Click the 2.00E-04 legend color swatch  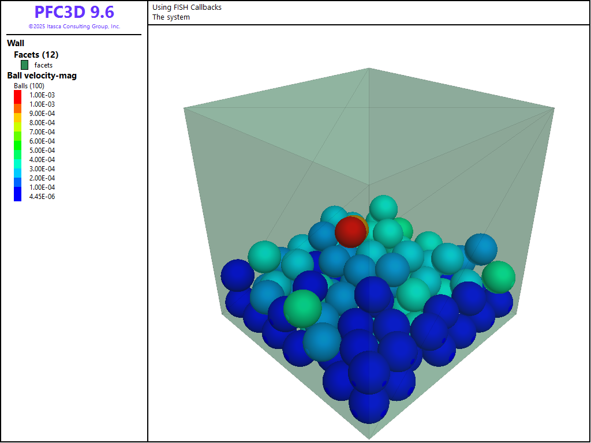17,178
